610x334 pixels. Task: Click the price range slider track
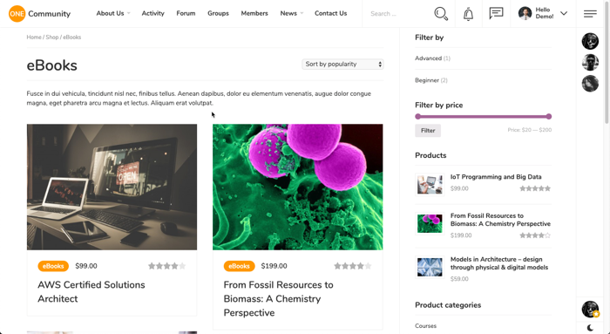tap(483, 116)
